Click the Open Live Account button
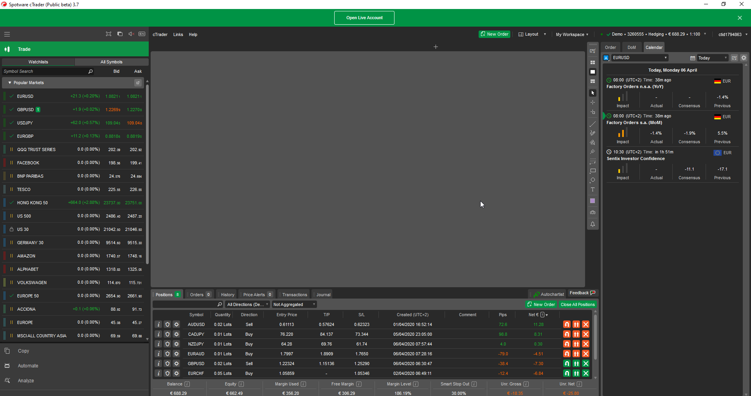The image size is (751, 396). tap(364, 18)
